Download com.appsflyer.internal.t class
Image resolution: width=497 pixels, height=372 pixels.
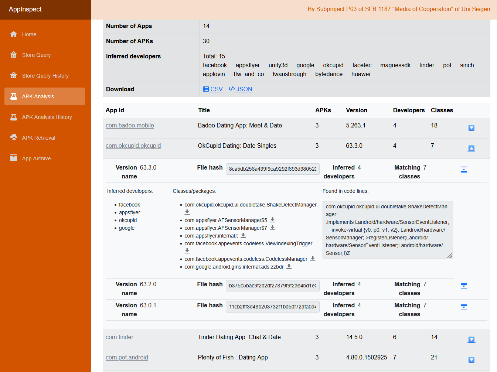tap(243, 235)
